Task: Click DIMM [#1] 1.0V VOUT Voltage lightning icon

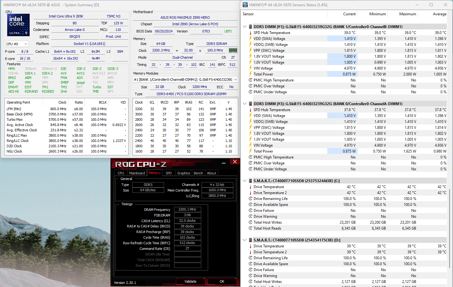Action: point(250,62)
